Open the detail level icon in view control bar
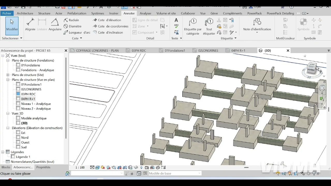Image resolution: width=331 pixels, height=186 pixels. 92,167
